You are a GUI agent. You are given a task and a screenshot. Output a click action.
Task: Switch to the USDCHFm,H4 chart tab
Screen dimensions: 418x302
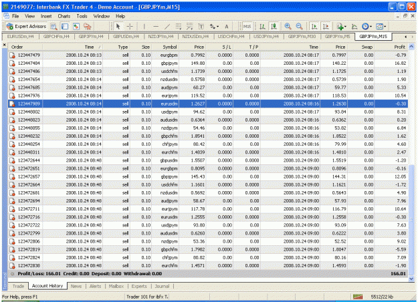231,37
